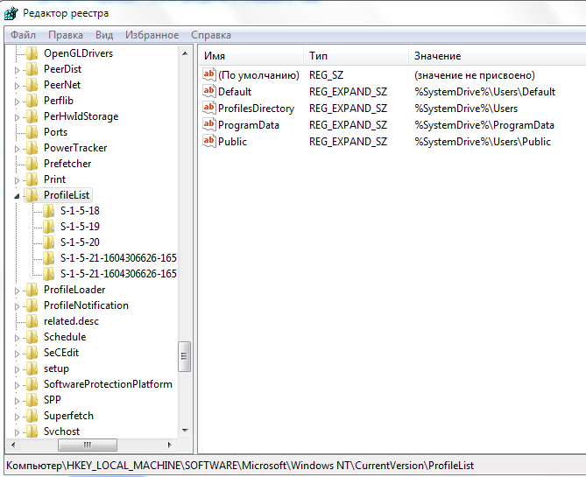
Task: Click the ProfilesDirectory string value icon
Action: pyautogui.click(x=209, y=108)
